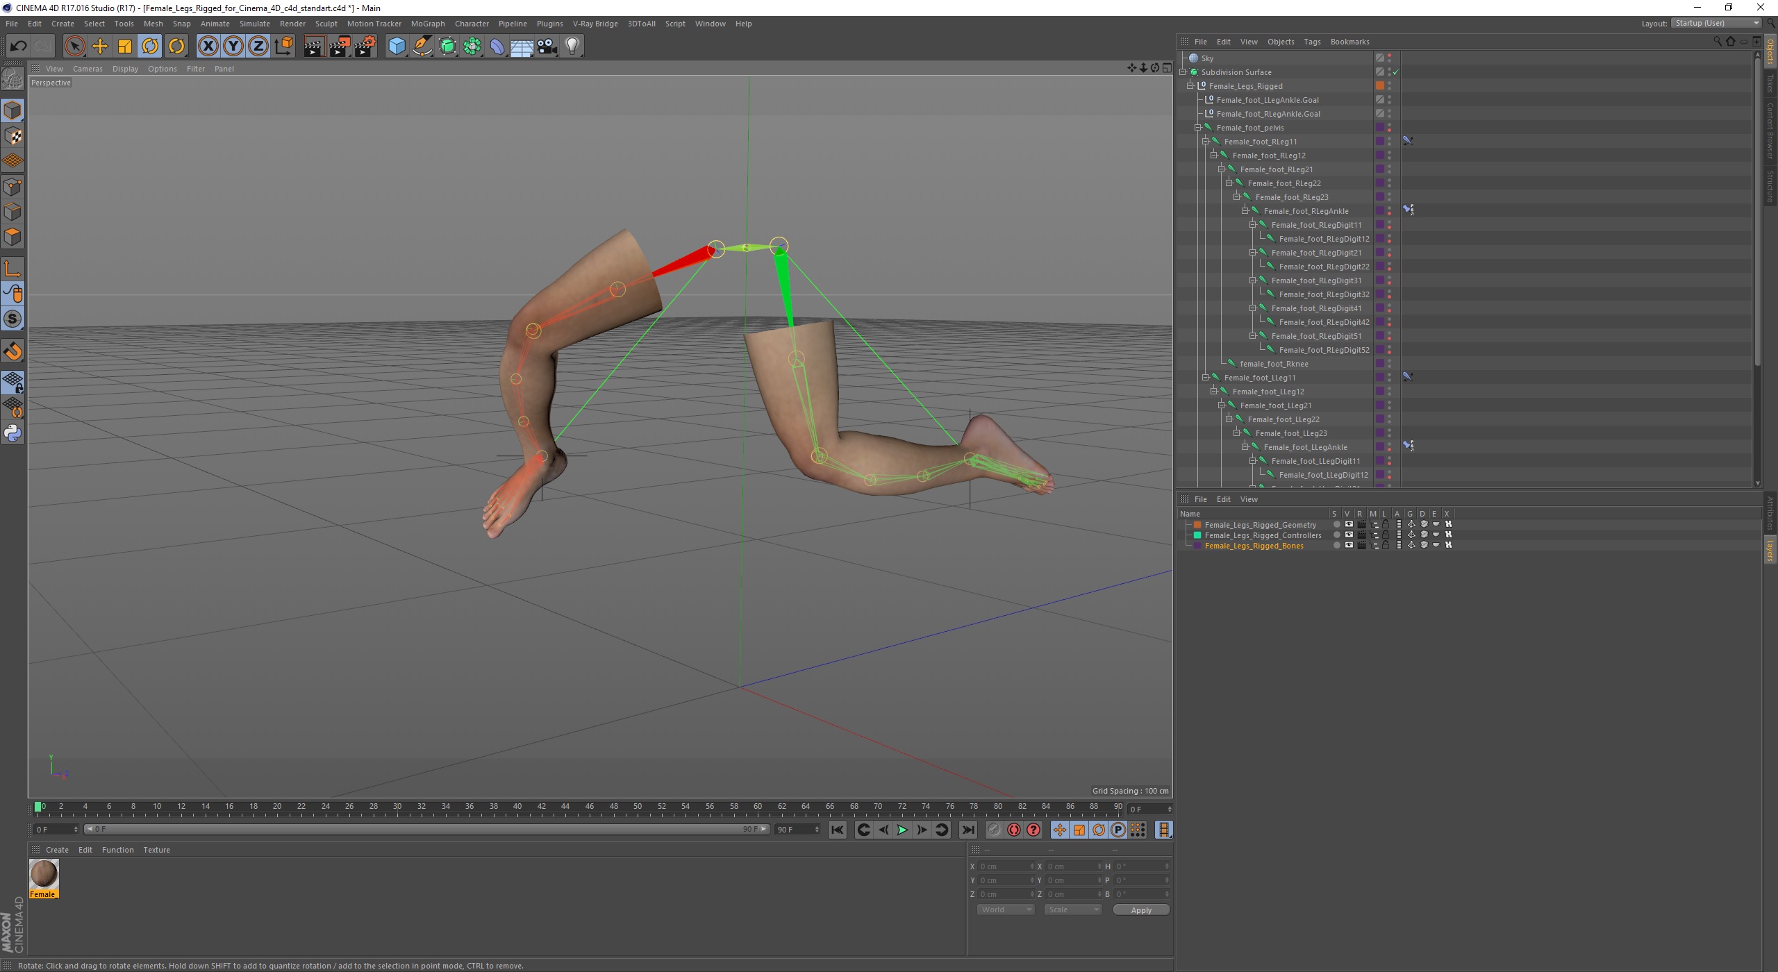The image size is (1778, 972).
Task: Expand the Subdivision Surface node
Action: pos(1184,72)
